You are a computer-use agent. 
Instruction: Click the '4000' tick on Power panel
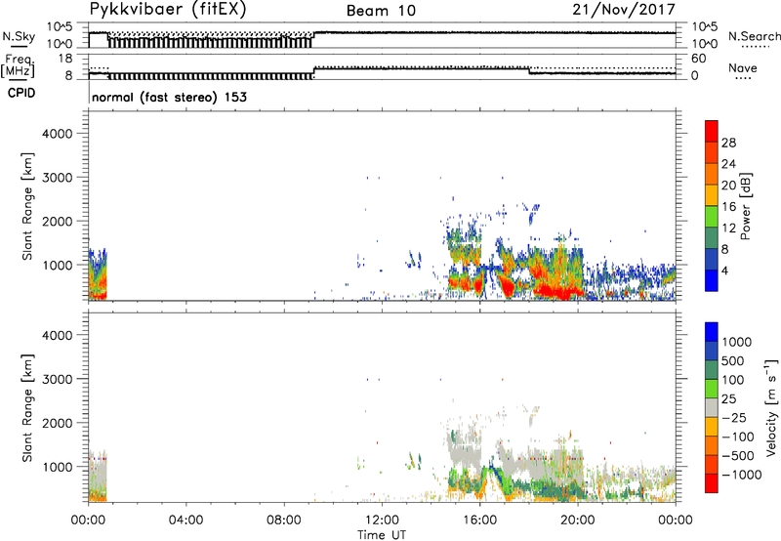pos(58,134)
